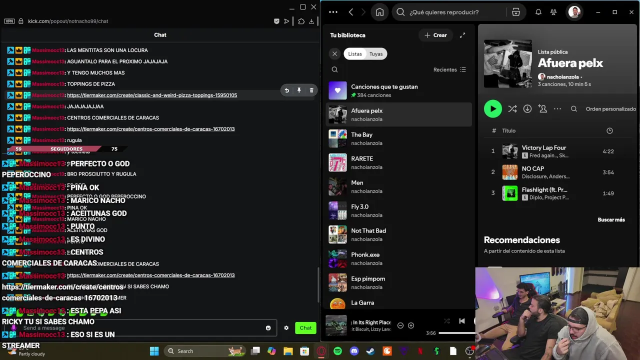Search within Tu biblioteca

pos(335,69)
